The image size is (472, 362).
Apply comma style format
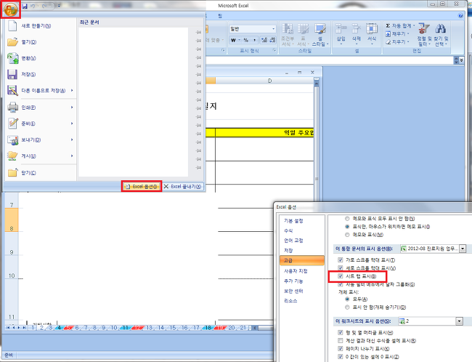255,40
